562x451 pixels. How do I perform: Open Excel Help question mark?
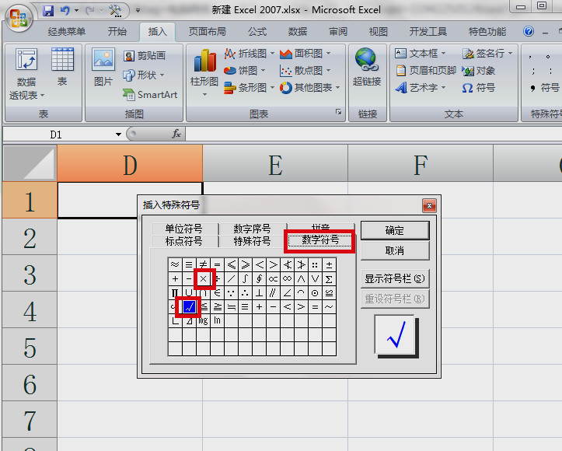point(529,32)
